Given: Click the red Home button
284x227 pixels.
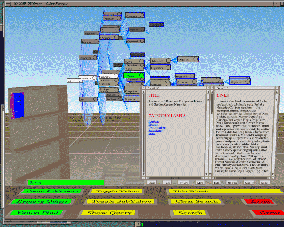Looking at the screenshot, I should [x=268, y=213].
